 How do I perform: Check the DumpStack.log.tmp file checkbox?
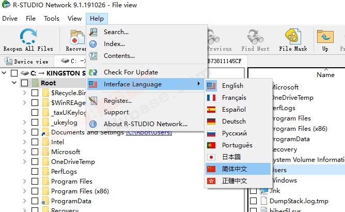click(x=253, y=201)
